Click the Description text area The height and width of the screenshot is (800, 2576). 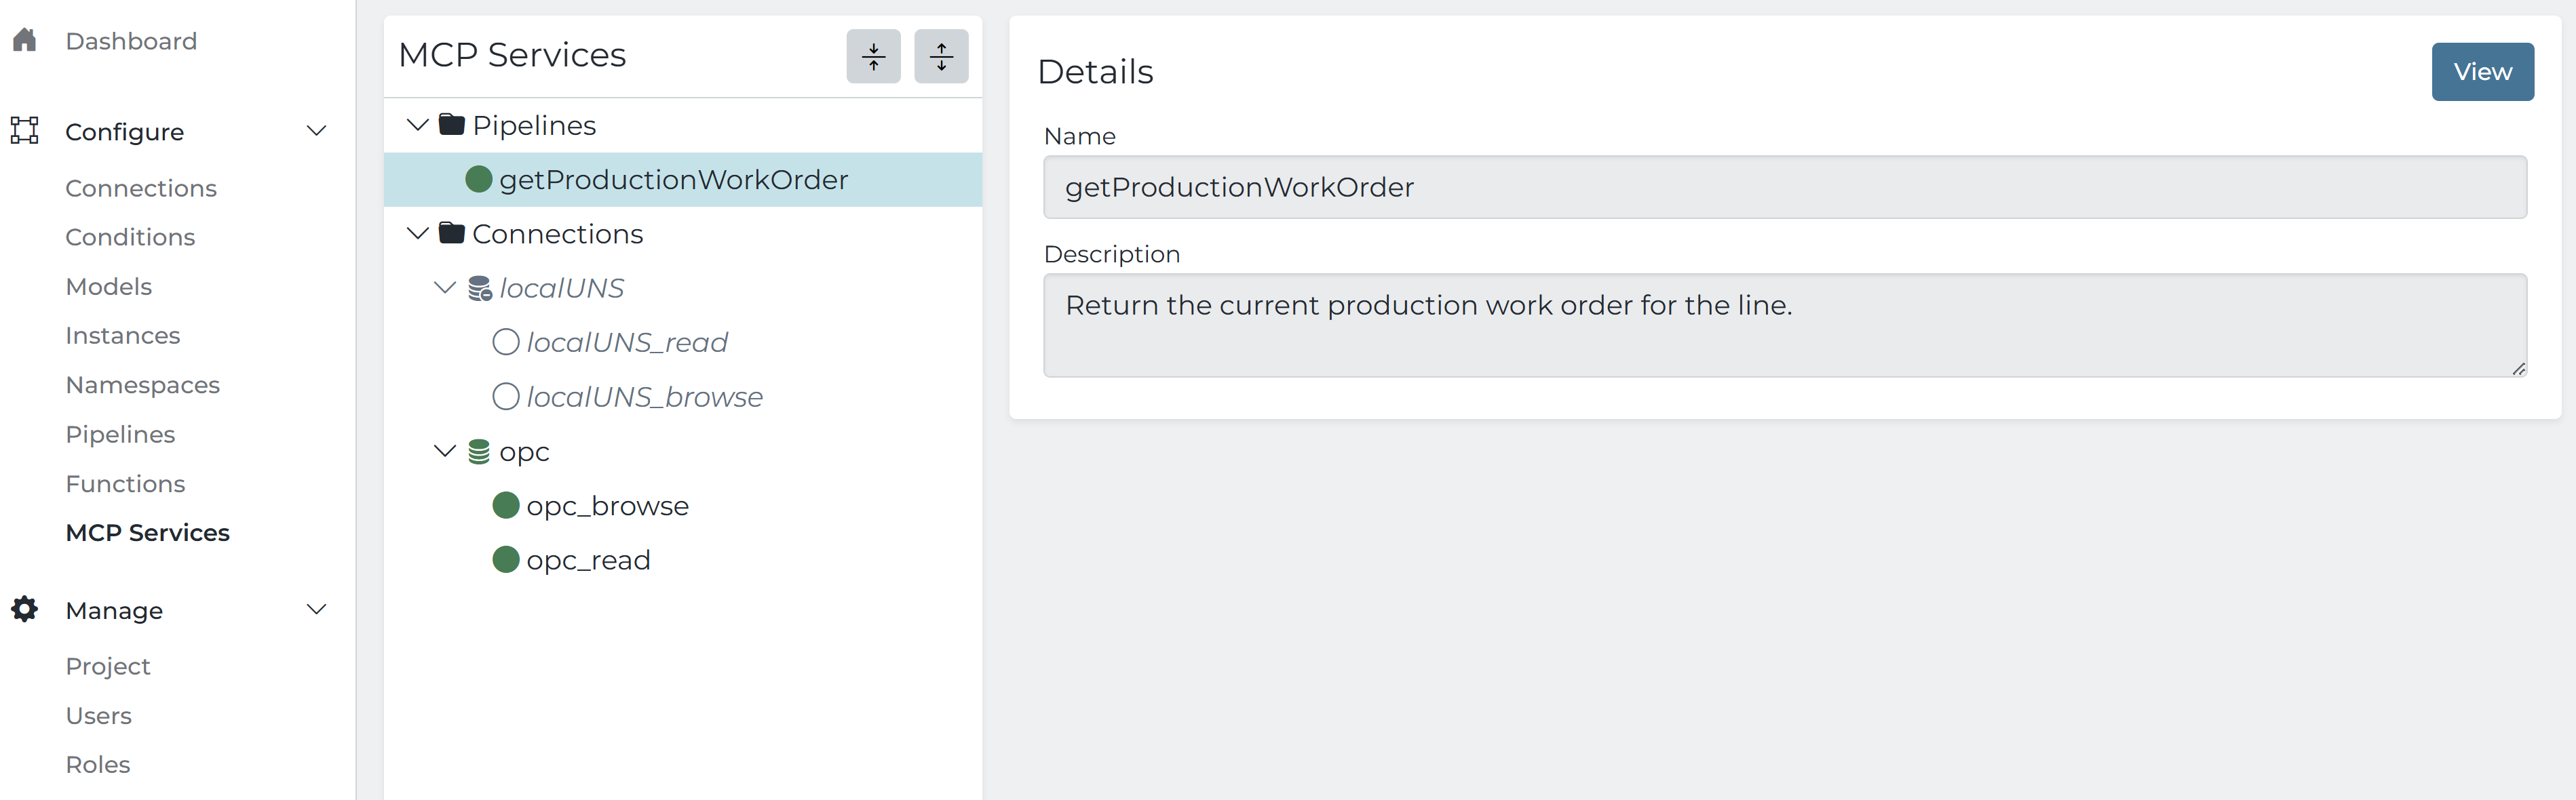[1784, 325]
